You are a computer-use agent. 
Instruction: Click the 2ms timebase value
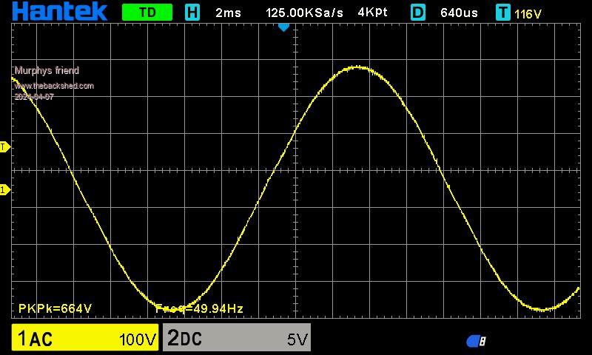(228, 13)
